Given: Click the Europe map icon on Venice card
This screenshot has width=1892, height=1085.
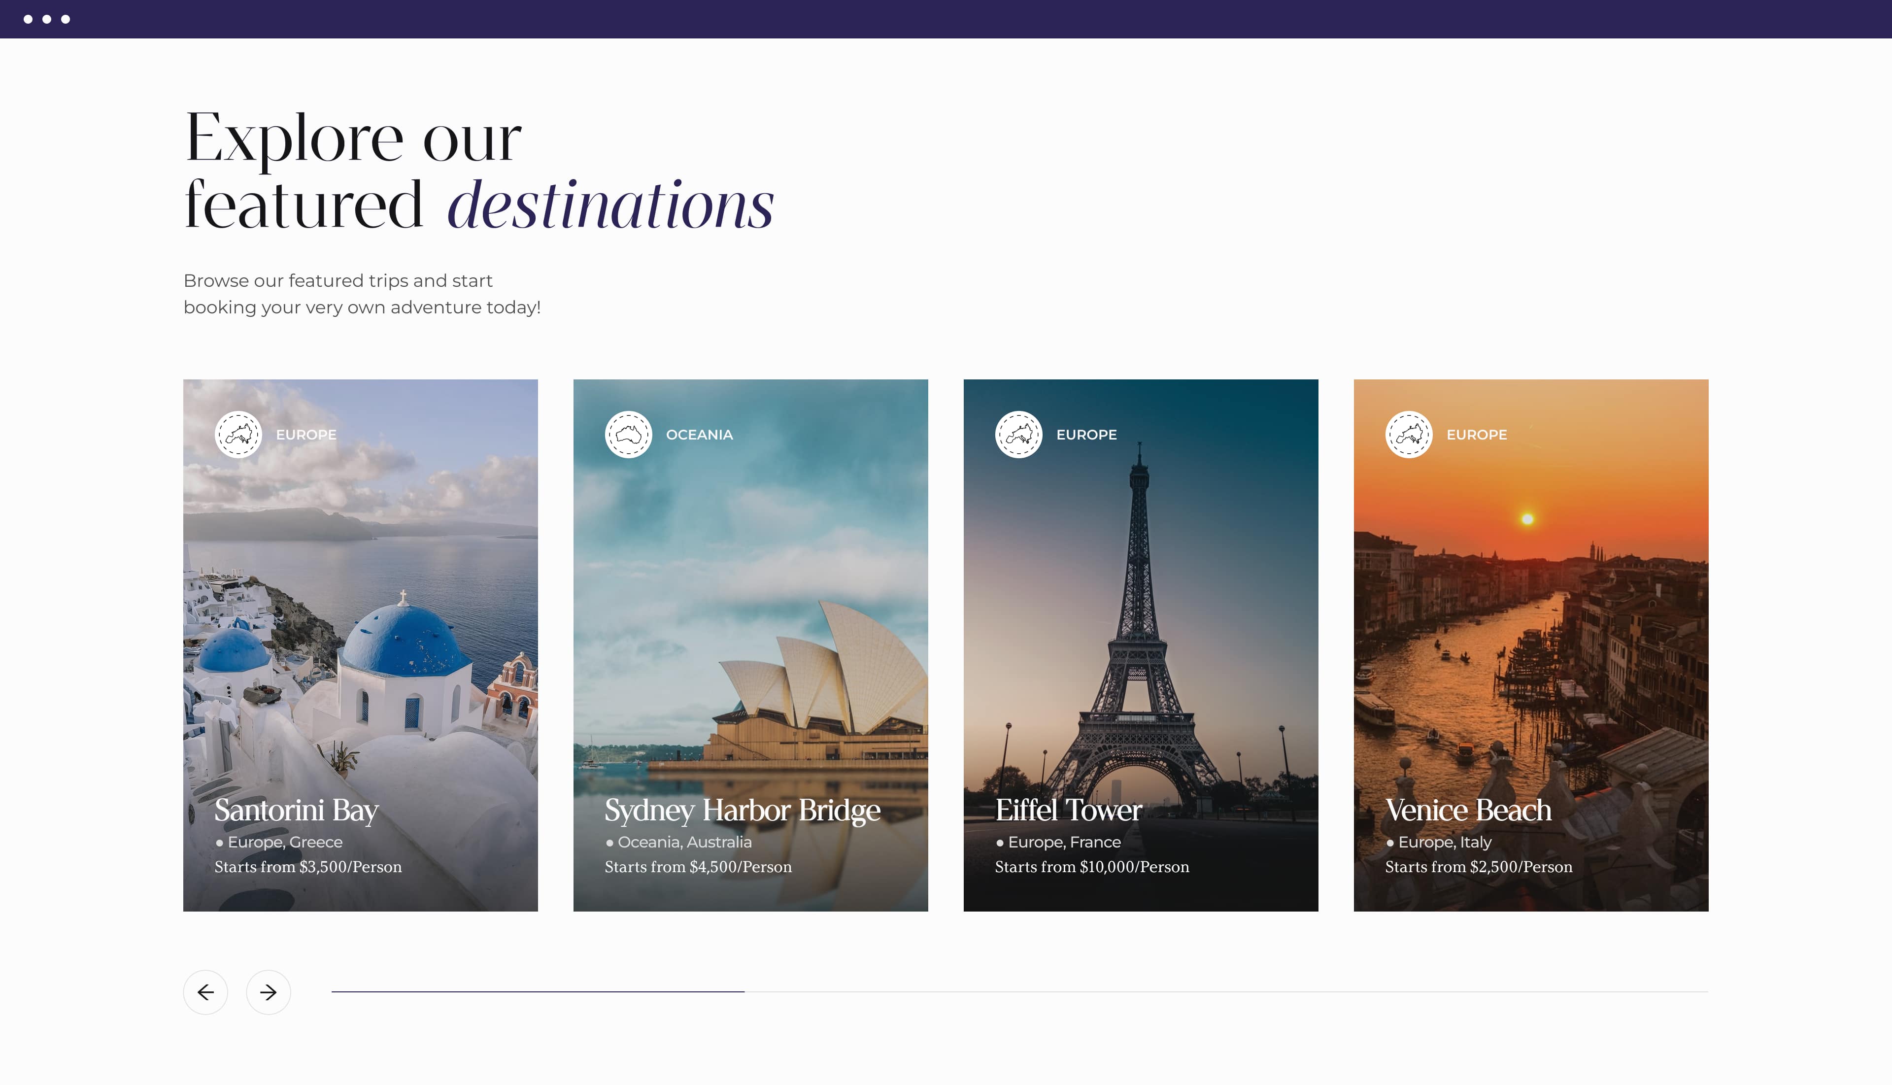Looking at the screenshot, I should click(x=1408, y=435).
